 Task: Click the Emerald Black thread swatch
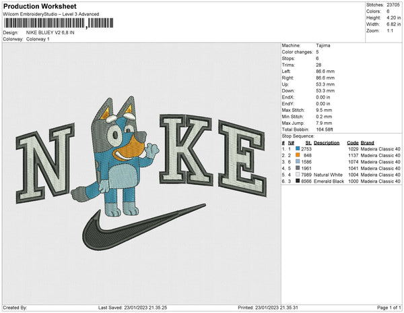point(298,181)
